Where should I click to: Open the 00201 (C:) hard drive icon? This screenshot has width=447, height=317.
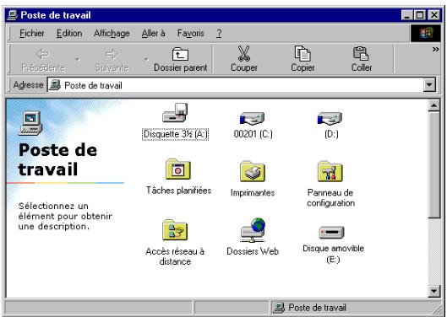point(253,118)
